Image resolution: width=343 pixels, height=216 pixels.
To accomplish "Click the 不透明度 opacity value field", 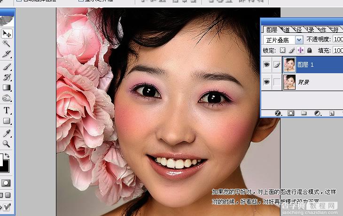I will point(338,39).
